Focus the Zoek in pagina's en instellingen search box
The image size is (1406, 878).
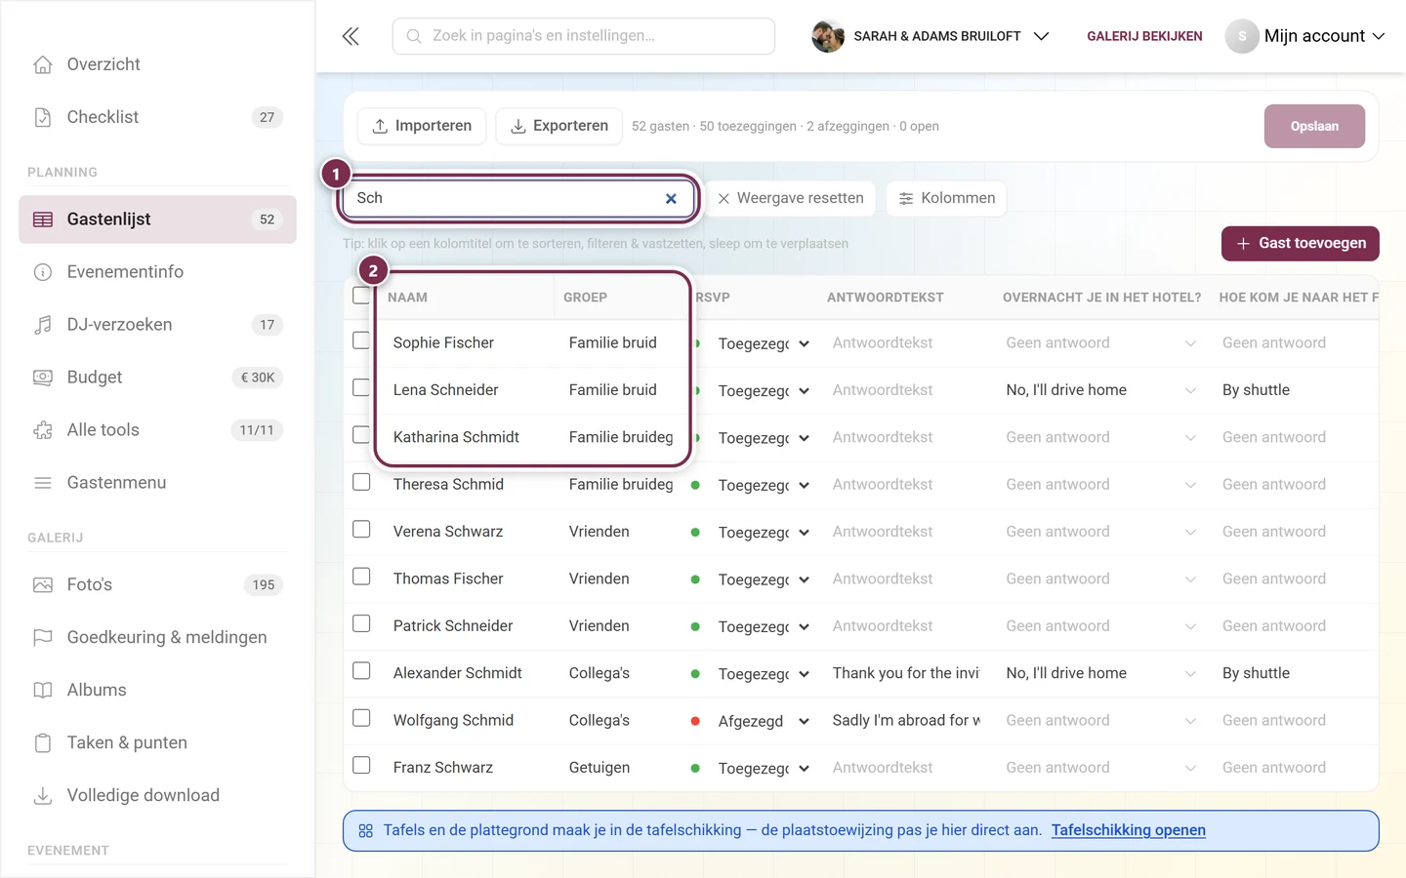pyautogui.click(x=584, y=36)
